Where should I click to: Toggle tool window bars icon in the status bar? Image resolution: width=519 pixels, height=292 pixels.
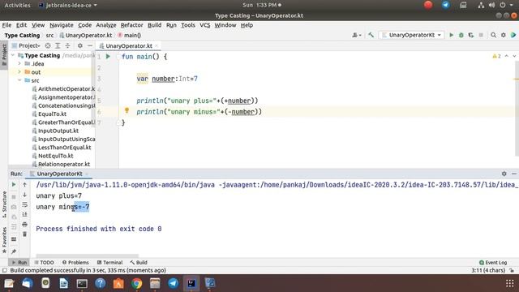click(5, 270)
